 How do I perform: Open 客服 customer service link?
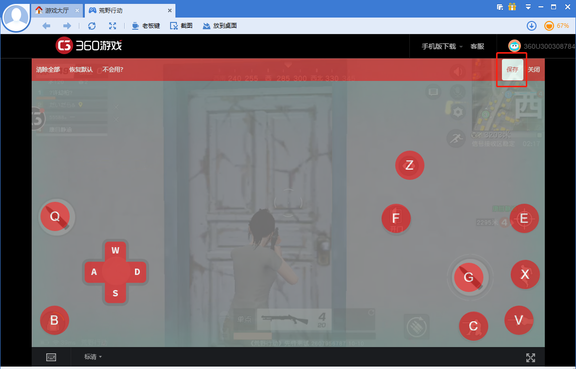[477, 46]
